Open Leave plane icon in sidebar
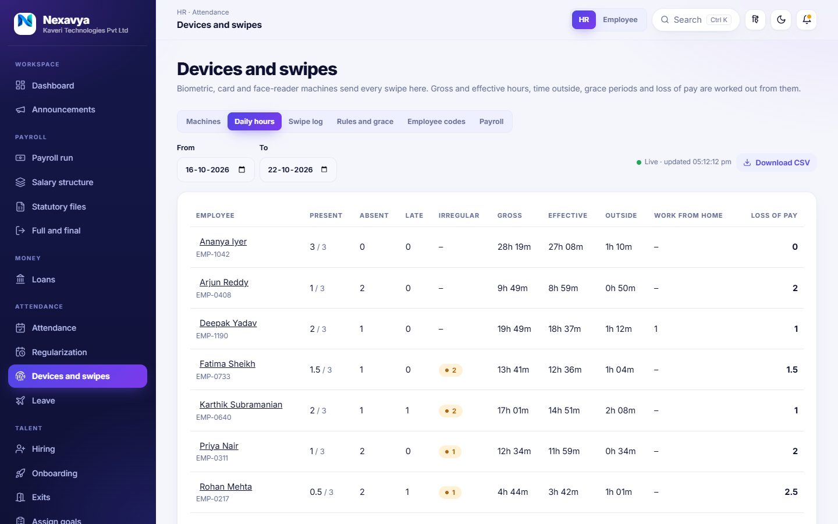Image resolution: width=838 pixels, height=524 pixels. coord(20,401)
